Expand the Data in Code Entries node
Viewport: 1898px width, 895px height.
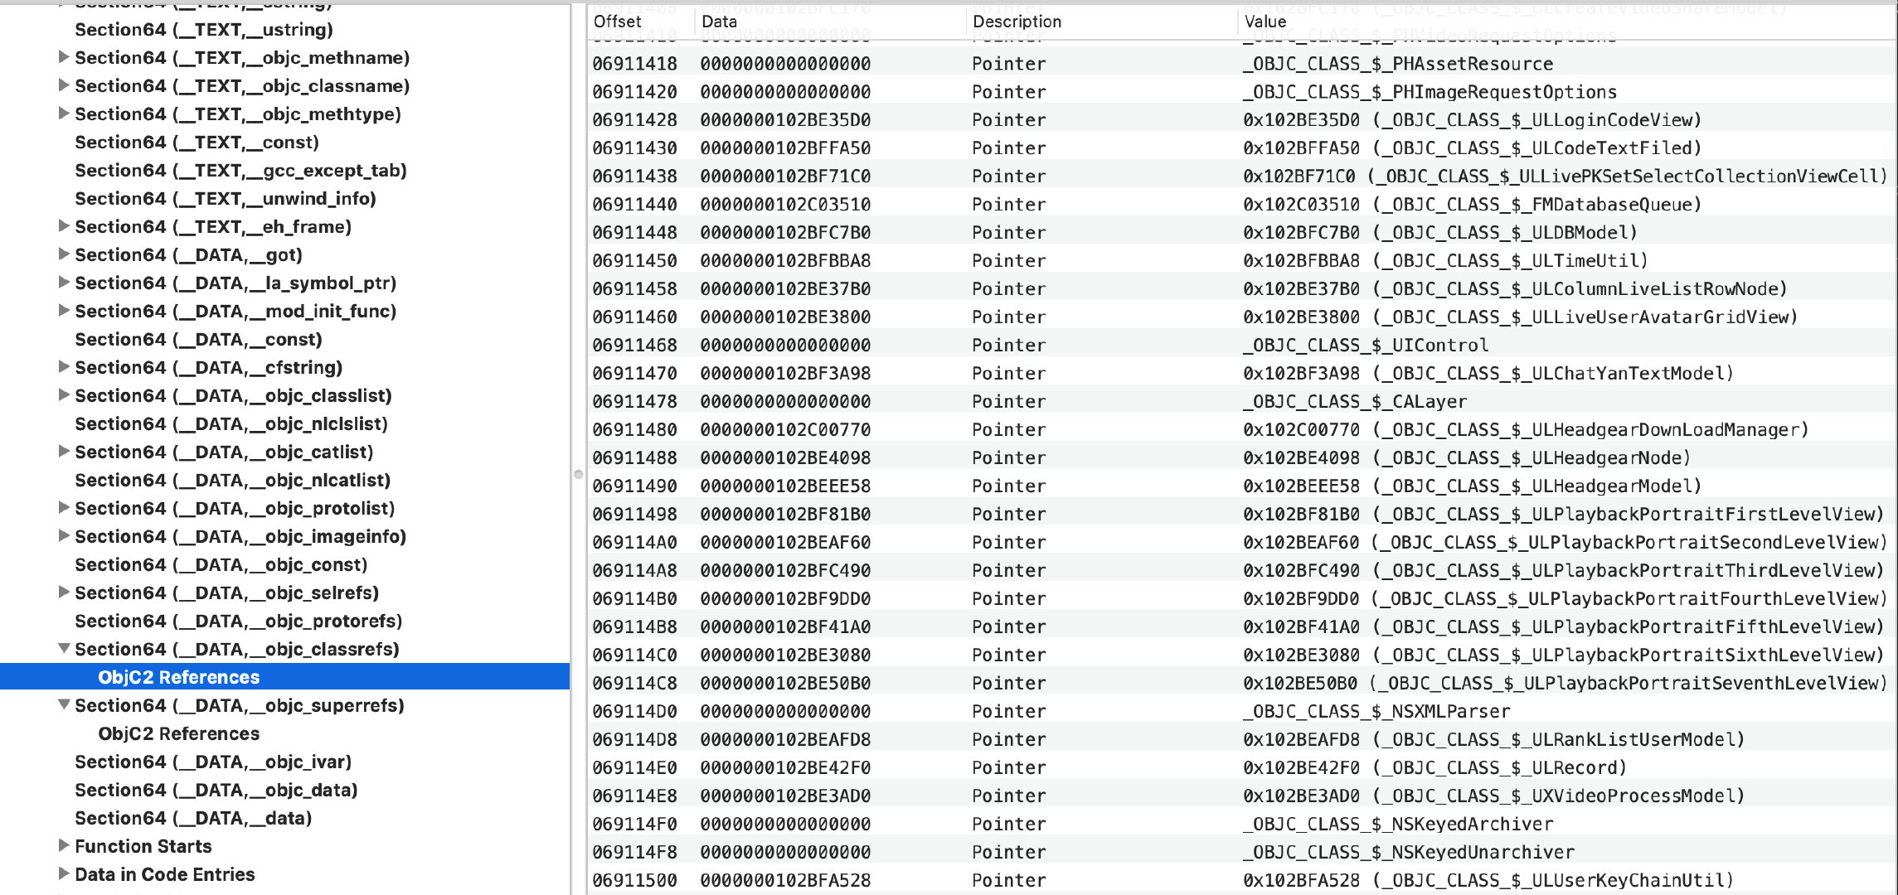(x=63, y=874)
